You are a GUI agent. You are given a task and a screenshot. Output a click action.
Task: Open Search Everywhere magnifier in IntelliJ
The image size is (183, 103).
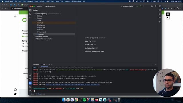pyautogui.click(x=156, y=6)
